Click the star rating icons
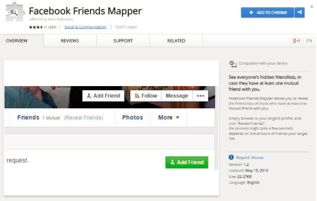Viewport: 317px width, 201px height. click(38, 27)
